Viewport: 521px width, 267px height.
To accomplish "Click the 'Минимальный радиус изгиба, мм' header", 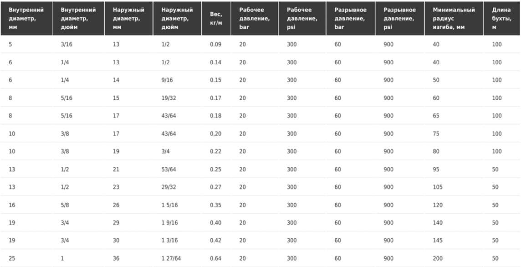I will coord(454,19).
